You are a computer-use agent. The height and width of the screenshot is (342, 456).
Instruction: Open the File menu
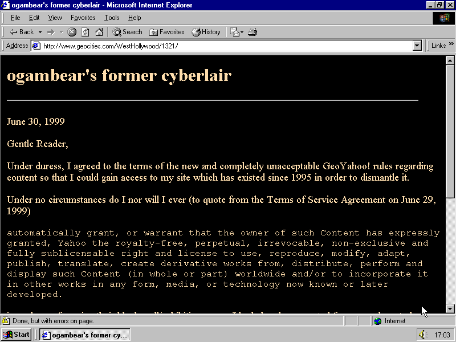15,18
